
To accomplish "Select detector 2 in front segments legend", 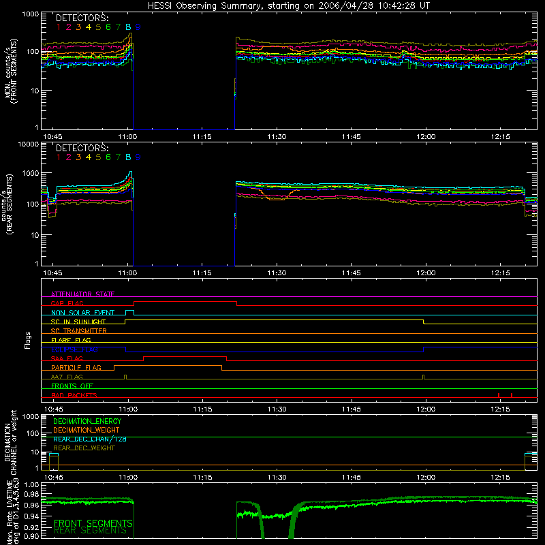I will (x=69, y=27).
